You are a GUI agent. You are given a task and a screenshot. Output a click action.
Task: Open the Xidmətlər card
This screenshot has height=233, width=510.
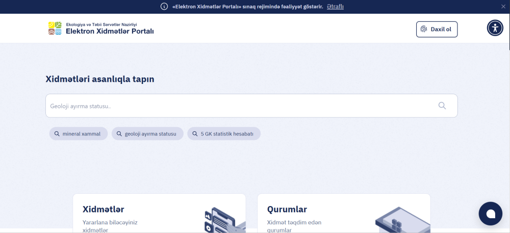click(x=159, y=213)
